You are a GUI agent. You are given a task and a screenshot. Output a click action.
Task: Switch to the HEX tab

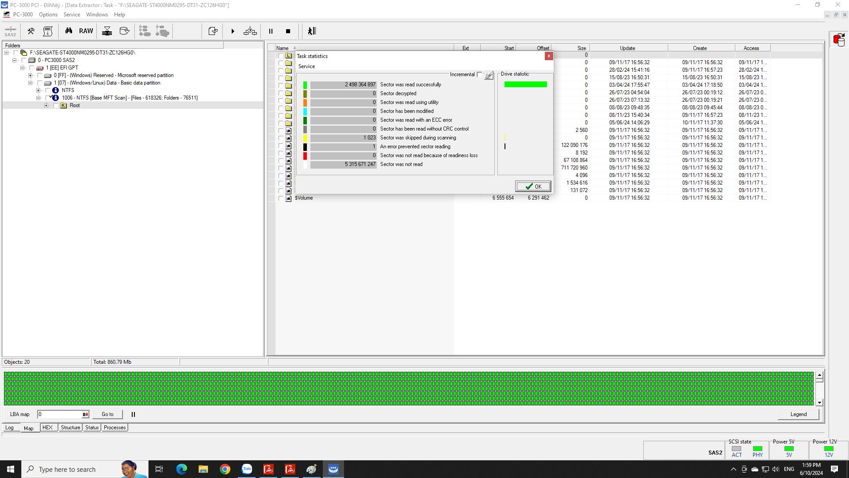click(47, 428)
